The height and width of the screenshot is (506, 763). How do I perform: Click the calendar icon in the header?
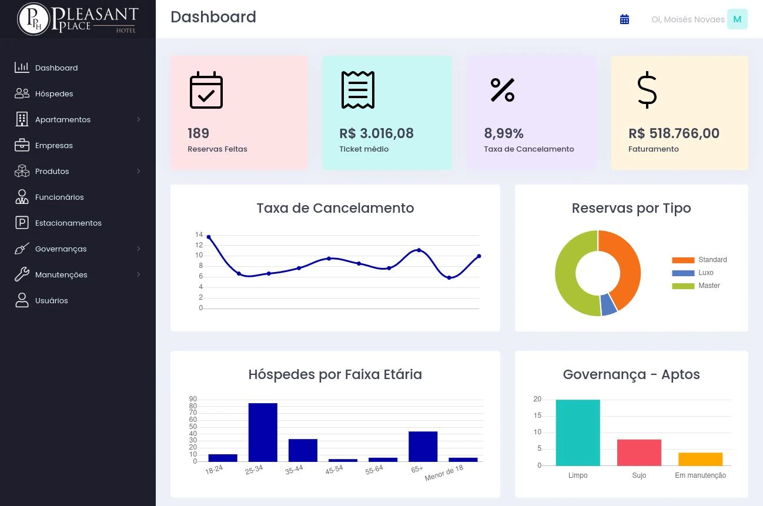pos(624,19)
